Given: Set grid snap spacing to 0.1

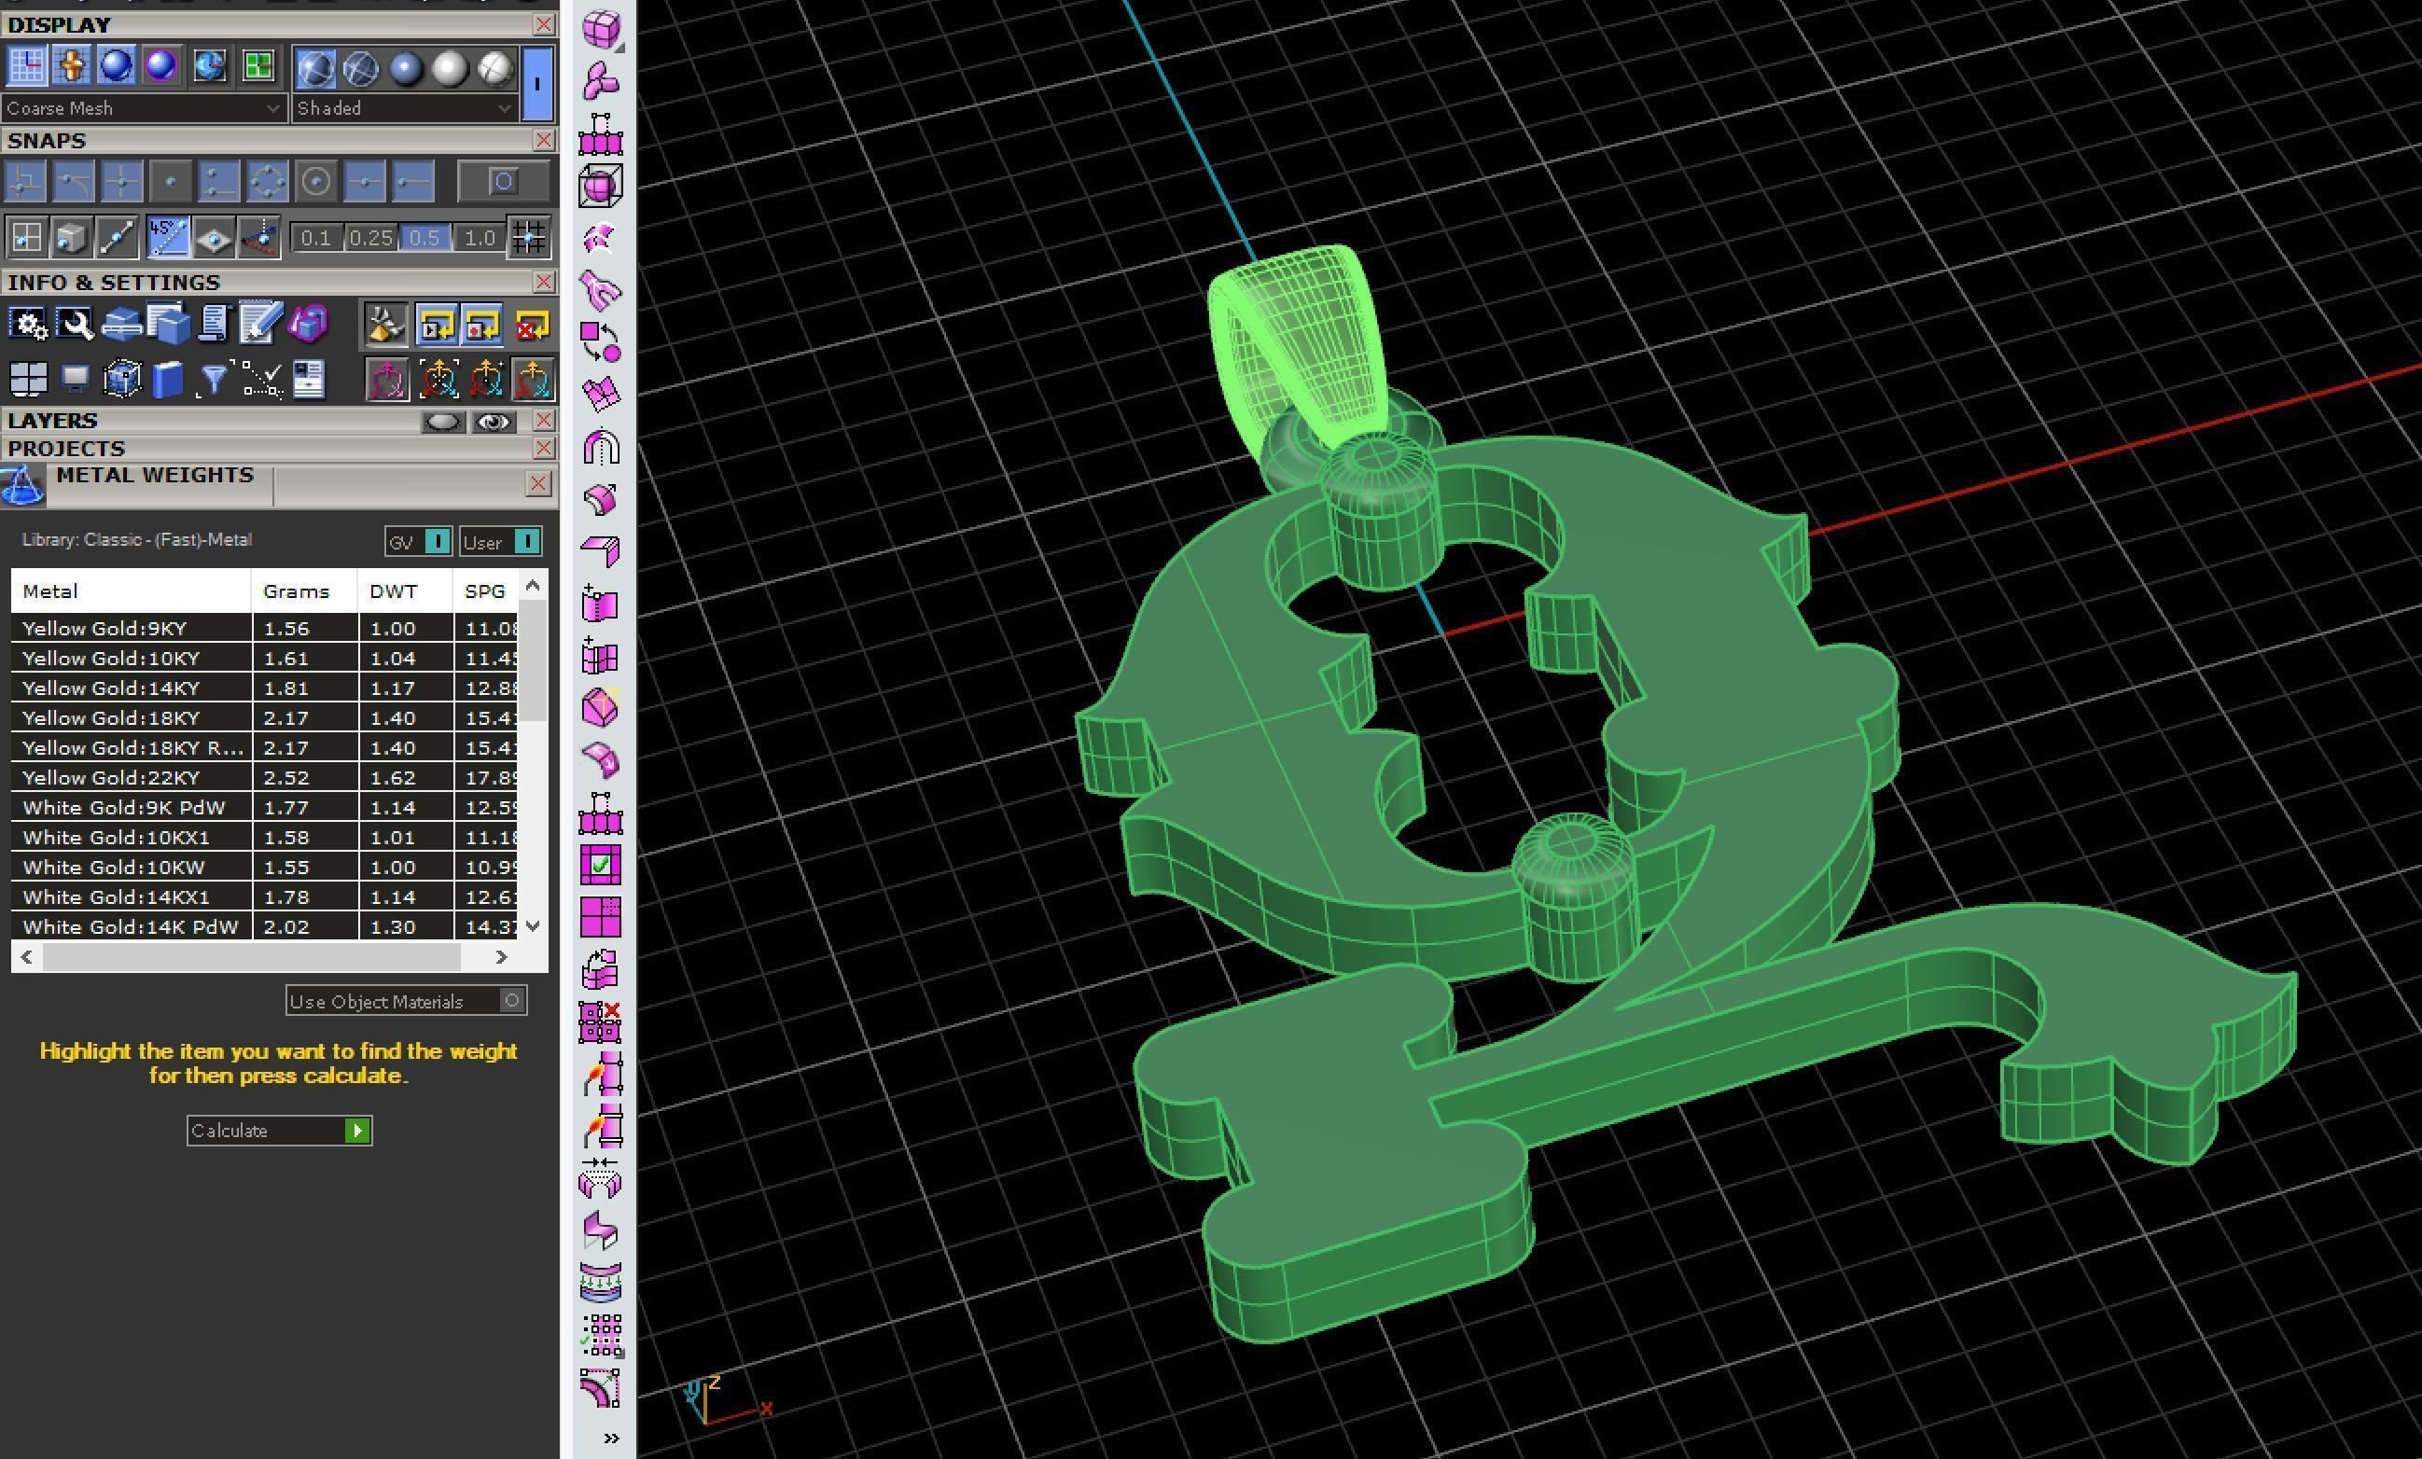Looking at the screenshot, I should (316, 238).
